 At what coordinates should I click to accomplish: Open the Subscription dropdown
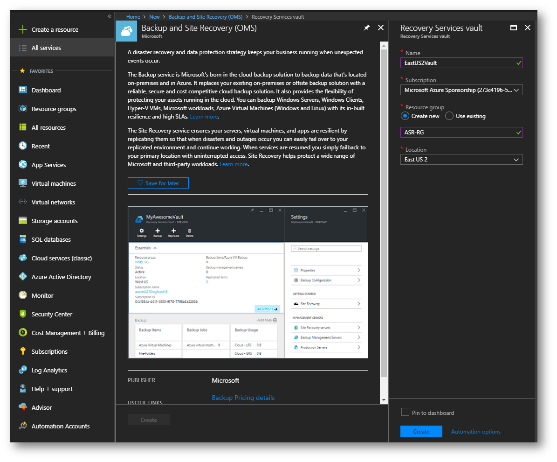pyautogui.click(x=461, y=90)
